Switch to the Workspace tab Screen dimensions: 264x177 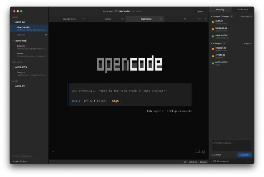243,9
